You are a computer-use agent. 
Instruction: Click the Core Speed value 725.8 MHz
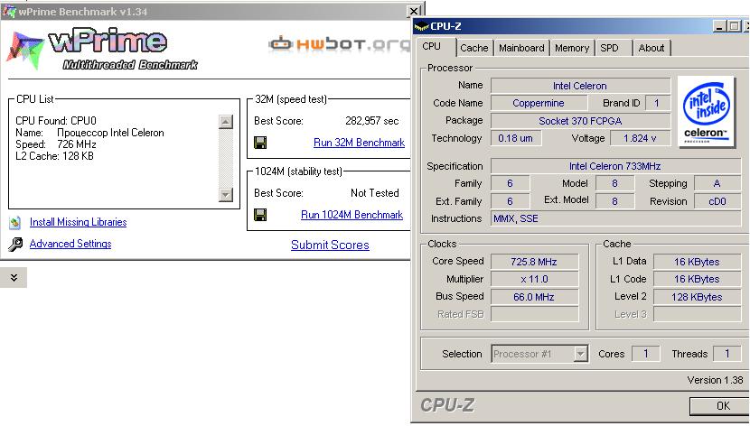pyautogui.click(x=534, y=262)
